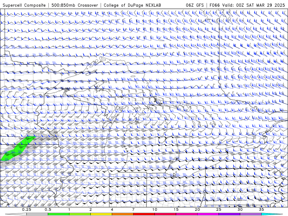Click the legend value '2'
The height and width of the screenshot is (216, 288).
91,210
